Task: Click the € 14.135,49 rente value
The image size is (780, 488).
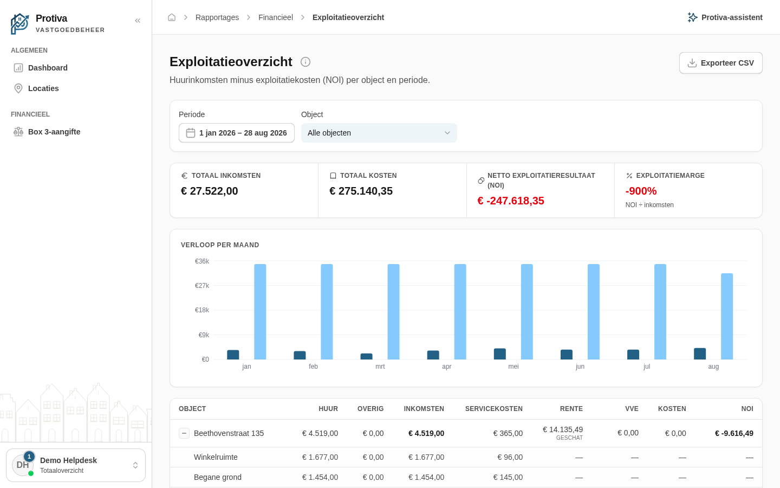Action: (x=563, y=429)
